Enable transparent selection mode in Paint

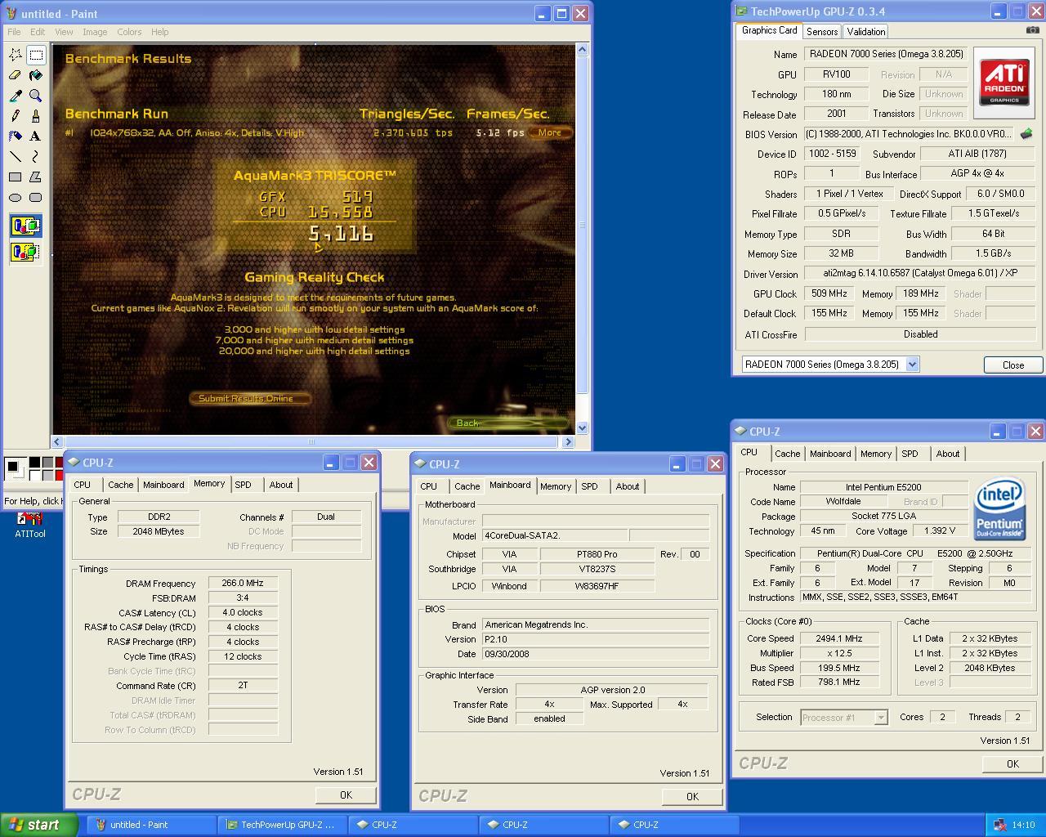pos(25,252)
